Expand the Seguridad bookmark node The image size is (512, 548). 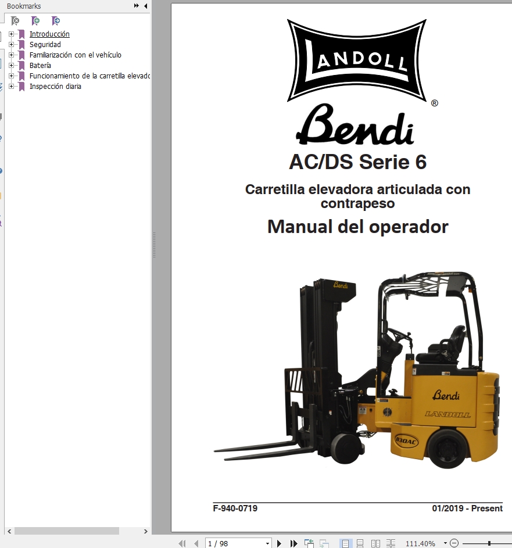[11, 44]
